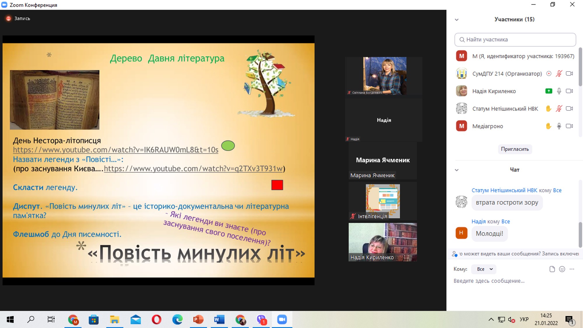Open the emoji picker in chat
The height and width of the screenshot is (328, 583).
562,269
